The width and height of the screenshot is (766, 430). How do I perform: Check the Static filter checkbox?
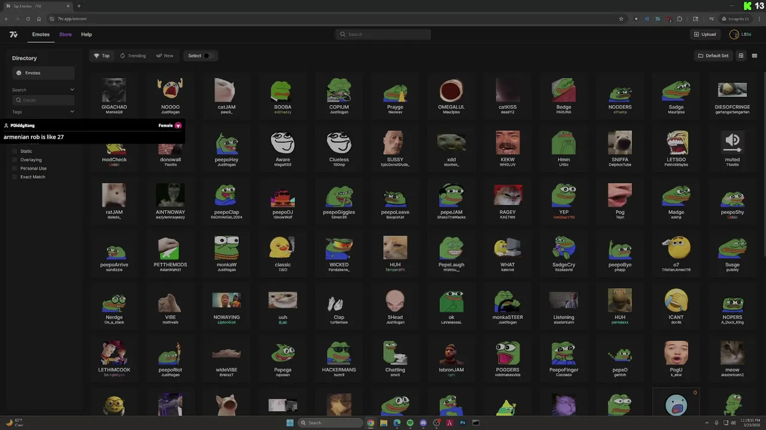pyautogui.click(x=16, y=151)
